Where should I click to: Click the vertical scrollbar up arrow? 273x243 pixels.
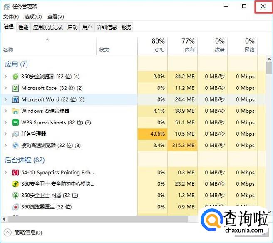[269, 59]
